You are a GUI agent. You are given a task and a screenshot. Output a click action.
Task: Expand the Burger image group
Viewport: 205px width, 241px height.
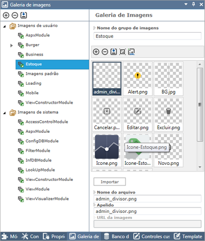pos(11,46)
